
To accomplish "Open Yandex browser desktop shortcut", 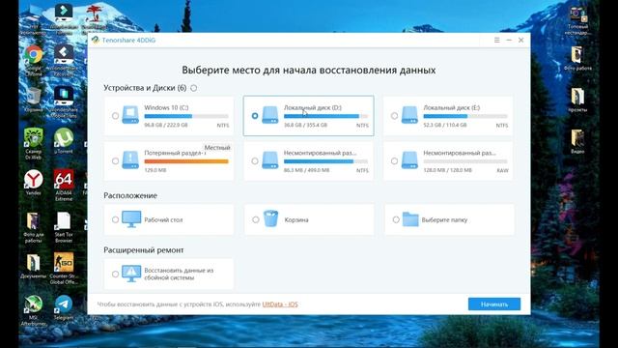I will pyautogui.click(x=34, y=180).
